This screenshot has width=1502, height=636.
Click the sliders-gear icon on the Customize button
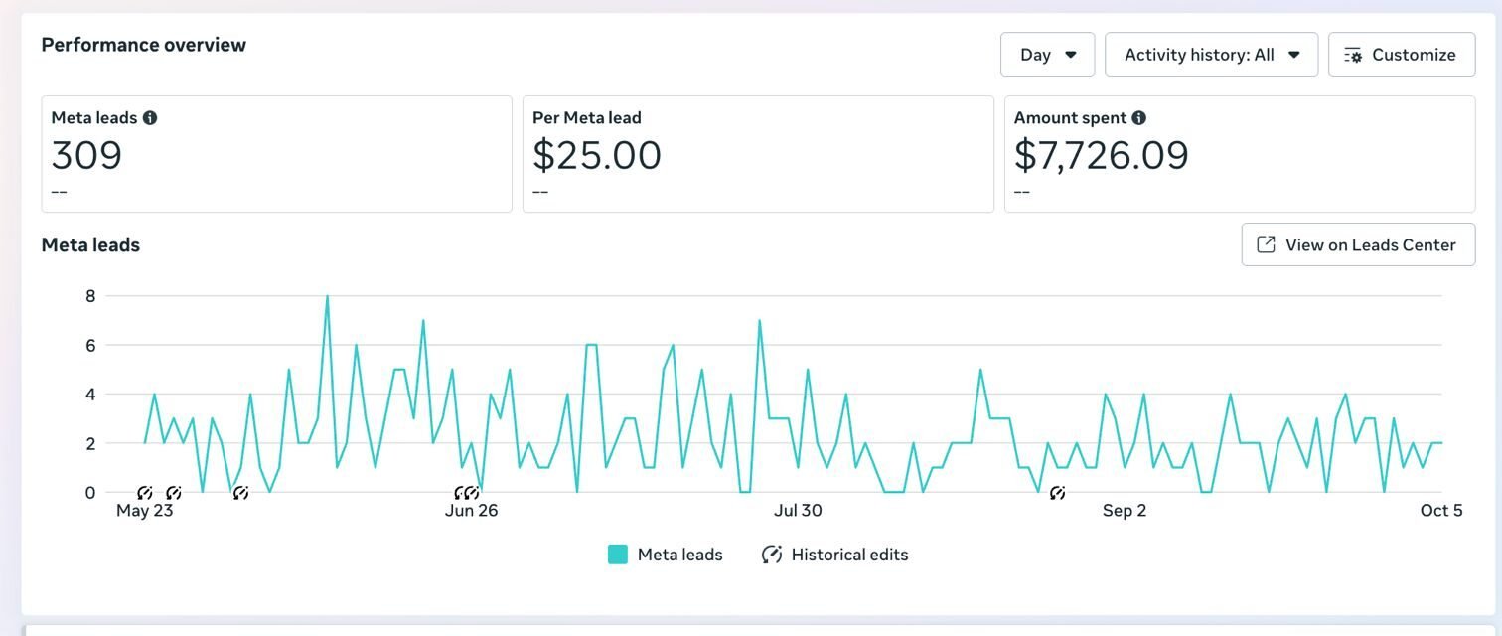1353,55
